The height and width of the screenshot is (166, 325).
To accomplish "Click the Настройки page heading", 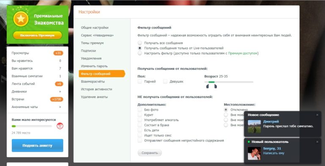I will (89, 12).
